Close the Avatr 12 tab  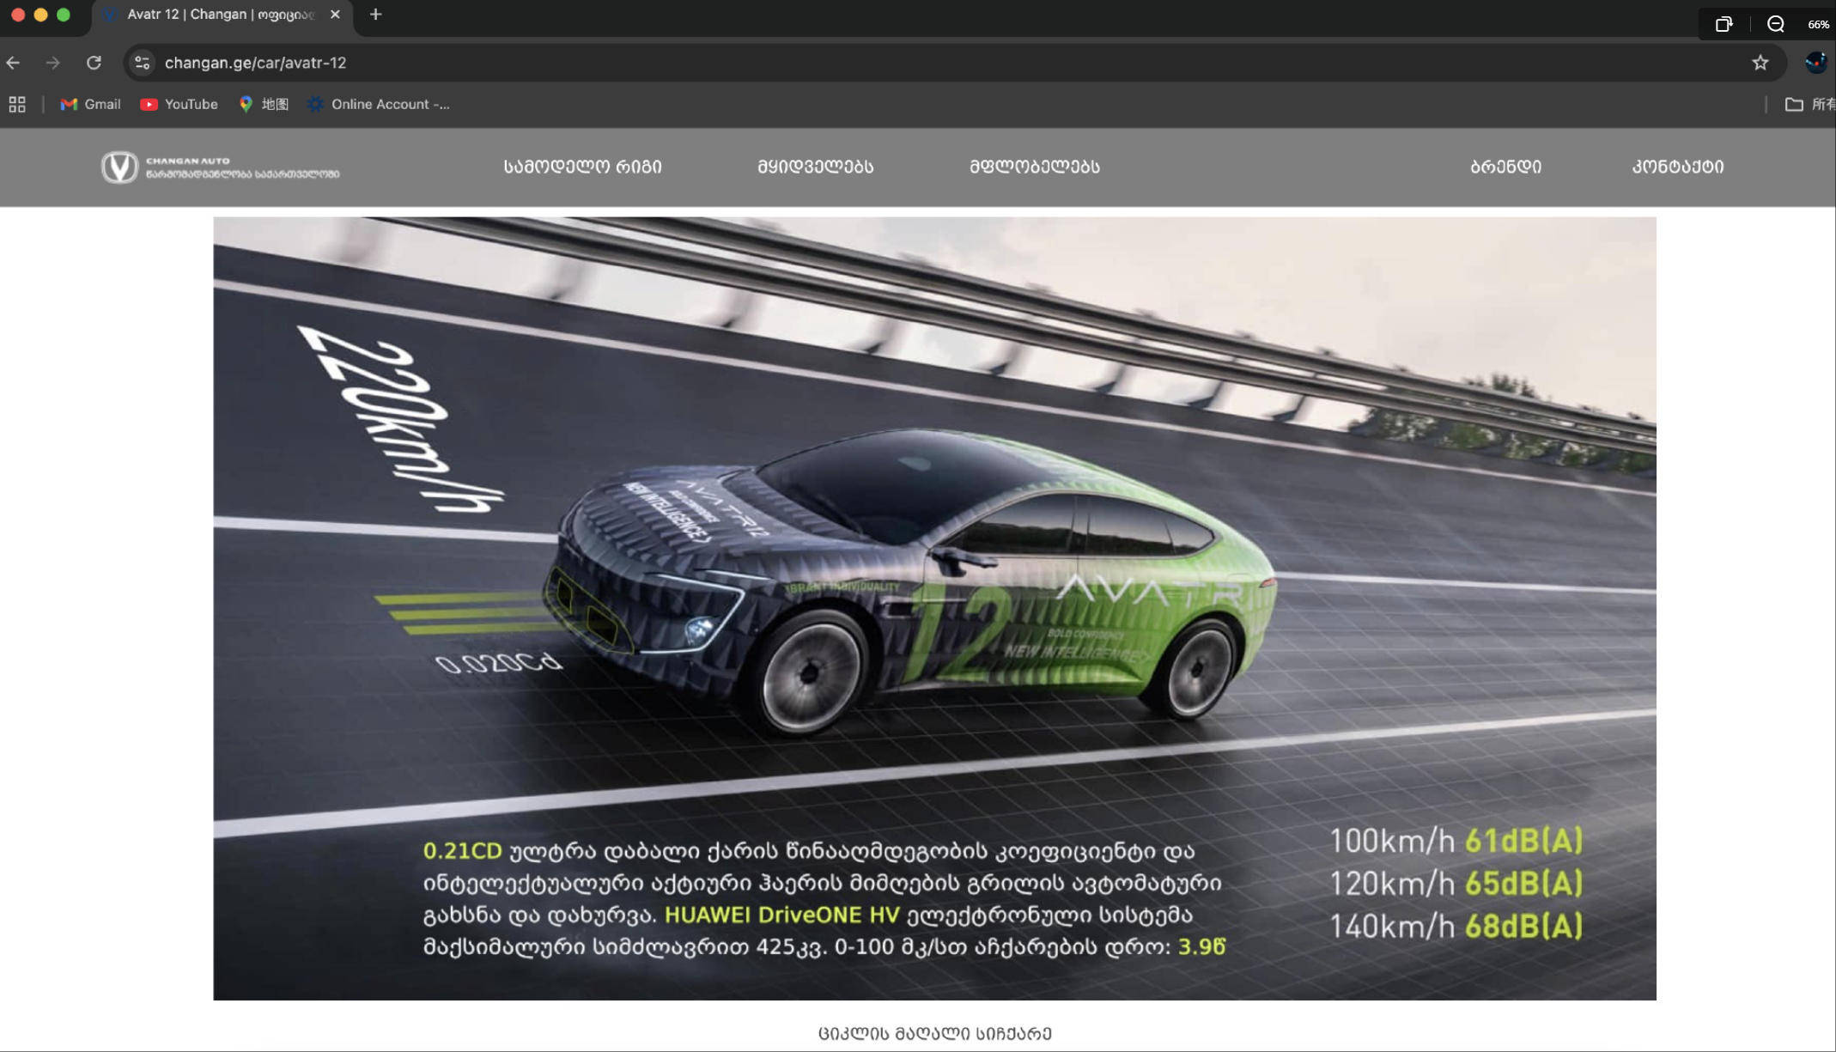[335, 15]
